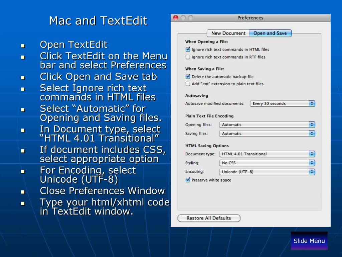Click the "Autosaving" section heading
Image resolution: width=342 pixels, height=257 pixels.
(196, 96)
